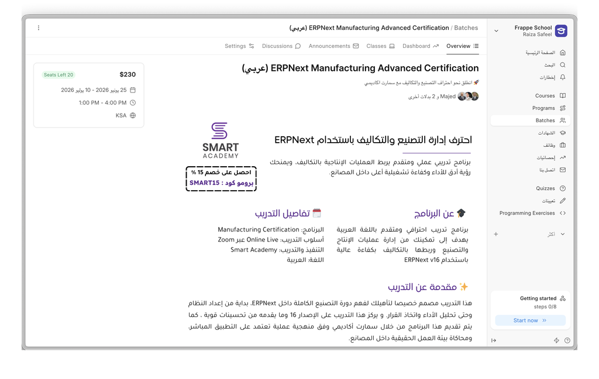Expand the Frappe School account dropdown
Viewport: 599px width, 379px height.
[497, 31]
